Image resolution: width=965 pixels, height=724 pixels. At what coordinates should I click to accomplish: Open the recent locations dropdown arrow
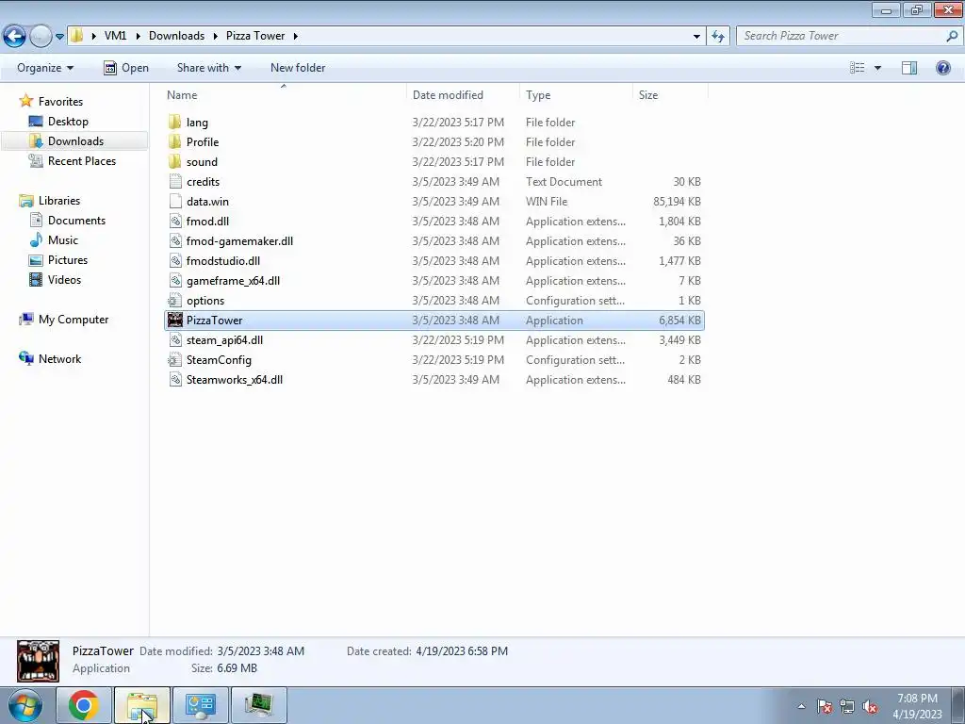59,37
